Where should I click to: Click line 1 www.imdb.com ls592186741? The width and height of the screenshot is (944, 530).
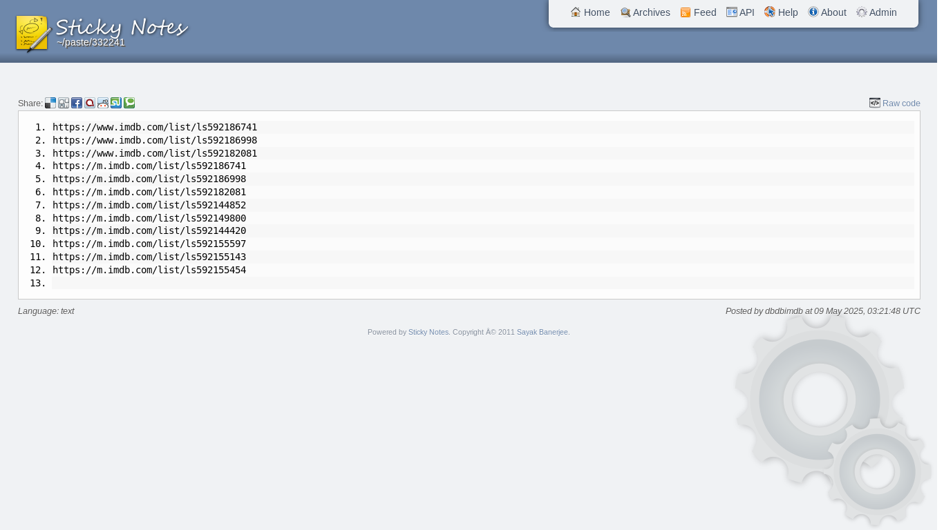tap(155, 127)
